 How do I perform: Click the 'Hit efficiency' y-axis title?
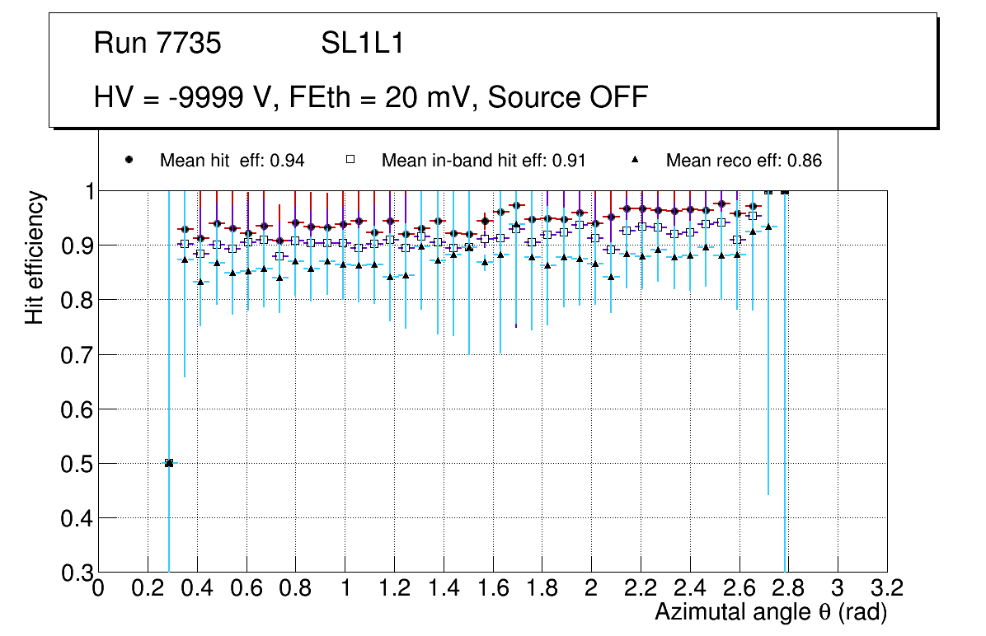(x=35, y=257)
